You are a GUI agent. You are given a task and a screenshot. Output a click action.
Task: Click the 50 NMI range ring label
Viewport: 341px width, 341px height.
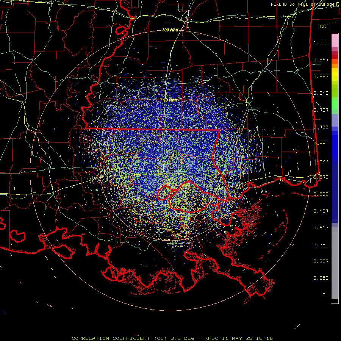click(x=170, y=100)
